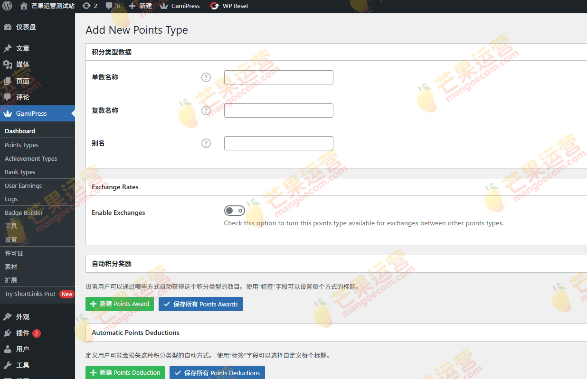Click the WordPress logo icon
The height and width of the screenshot is (379, 587).
pos(7,6)
